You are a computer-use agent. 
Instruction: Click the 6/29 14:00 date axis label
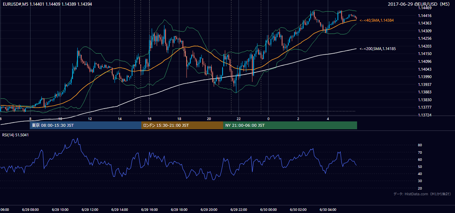(x=119, y=210)
